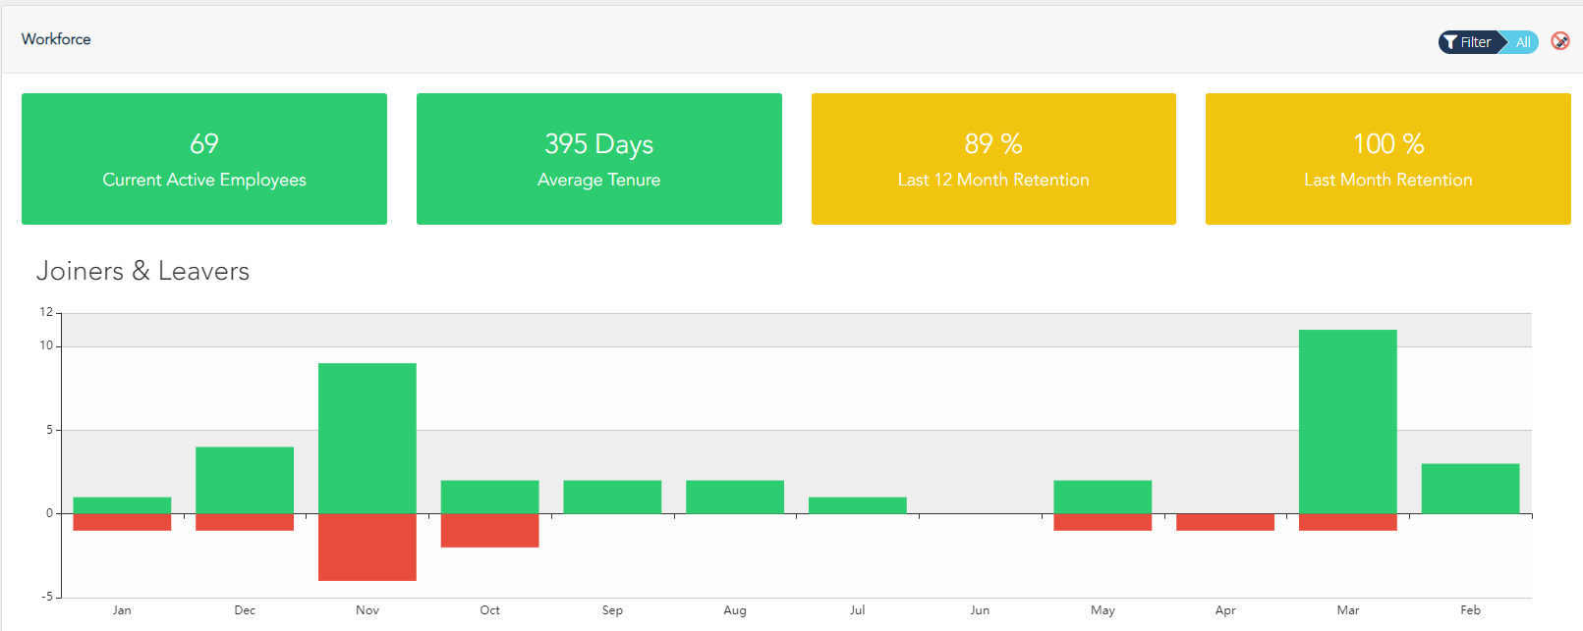Select the green joiners bar for Oct
1583x631 pixels.
click(x=490, y=497)
